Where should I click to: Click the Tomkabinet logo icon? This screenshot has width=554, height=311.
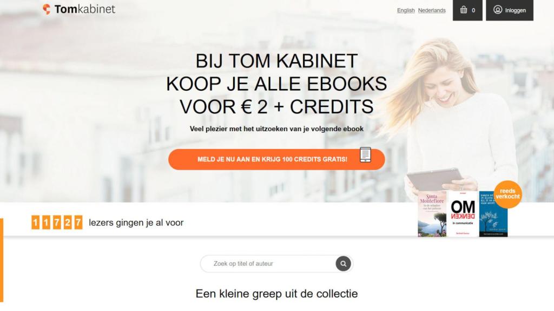[x=47, y=9]
